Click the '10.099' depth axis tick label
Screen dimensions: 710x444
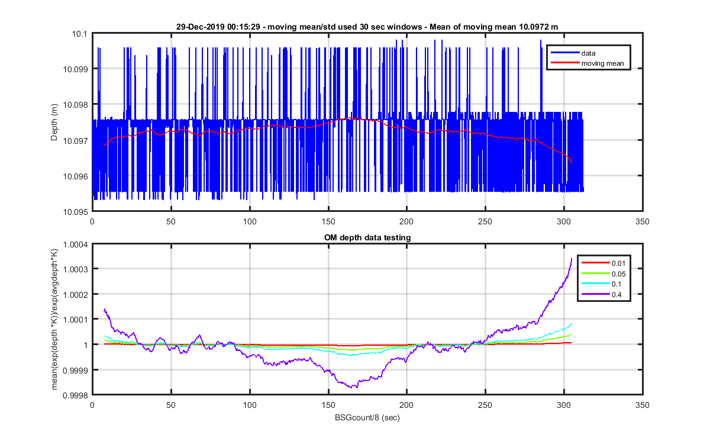click(x=77, y=69)
